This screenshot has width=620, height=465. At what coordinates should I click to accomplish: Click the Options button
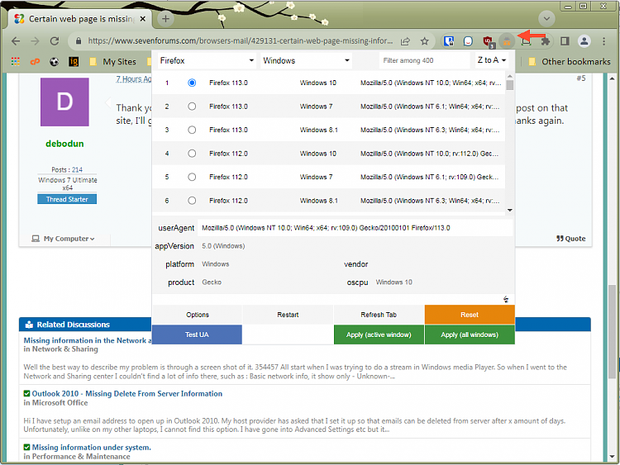click(198, 315)
